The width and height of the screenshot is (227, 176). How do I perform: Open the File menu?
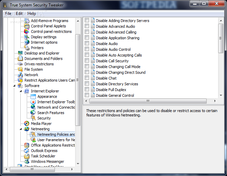coord(8,14)
